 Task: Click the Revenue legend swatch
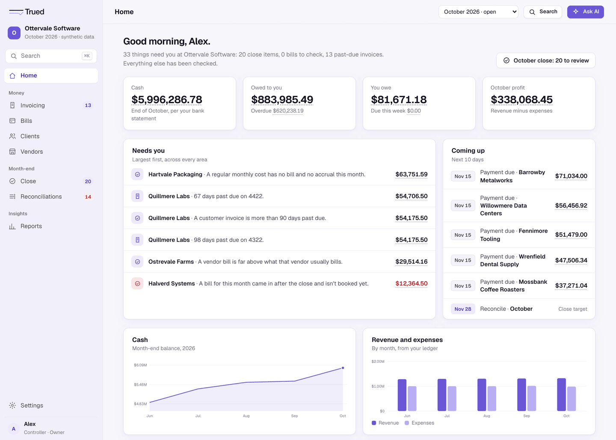coord(374,423)
